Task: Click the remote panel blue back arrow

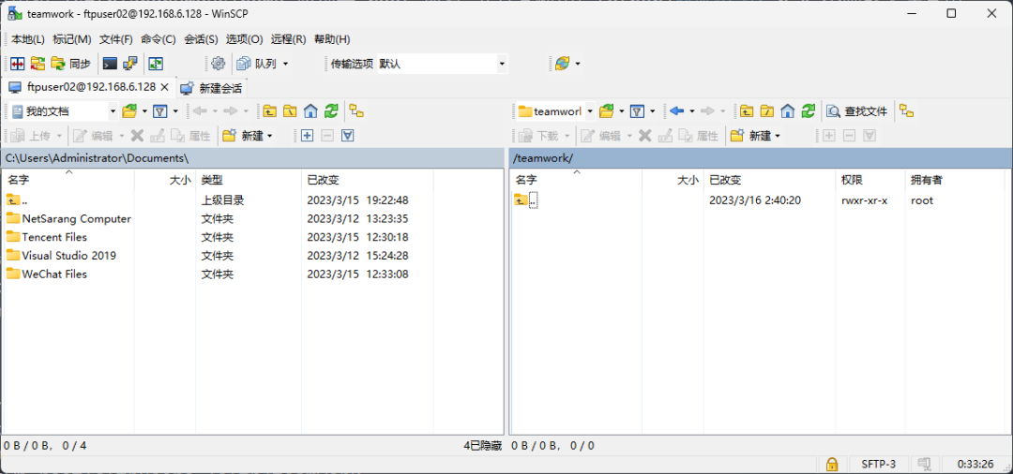Action: click(676, 111)
